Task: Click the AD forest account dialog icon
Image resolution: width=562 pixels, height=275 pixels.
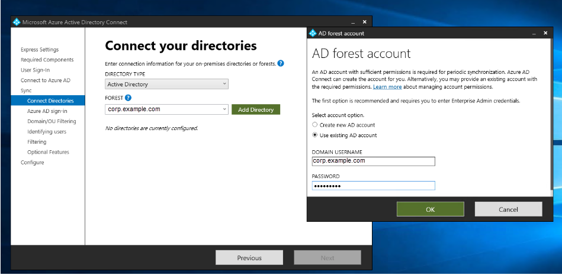Action: [313, 33]
